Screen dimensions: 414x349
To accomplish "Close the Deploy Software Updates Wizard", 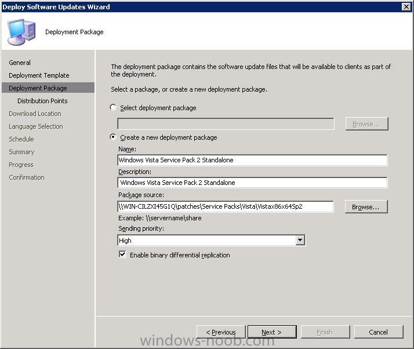I will point(406,6).
